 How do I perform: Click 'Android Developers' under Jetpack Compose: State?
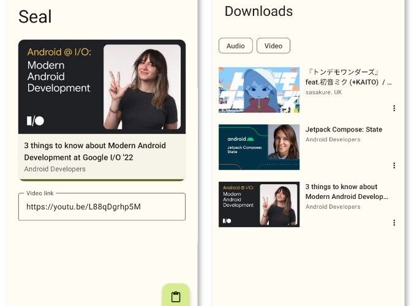pos(333,140)
